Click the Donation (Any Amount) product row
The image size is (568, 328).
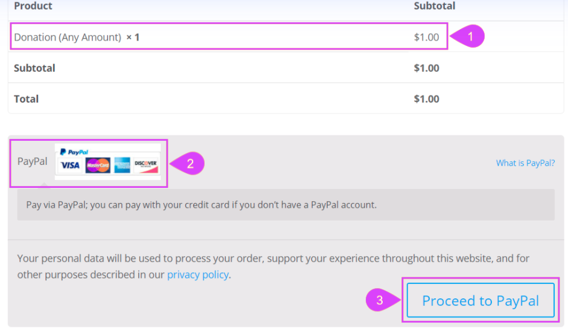tap(229, 37)
